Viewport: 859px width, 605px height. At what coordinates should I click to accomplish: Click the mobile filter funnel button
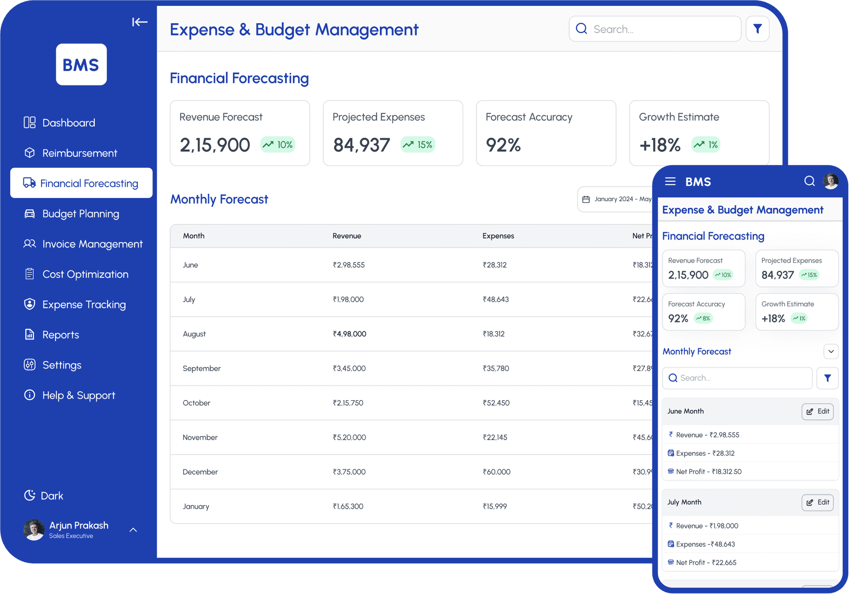point(827,378)
